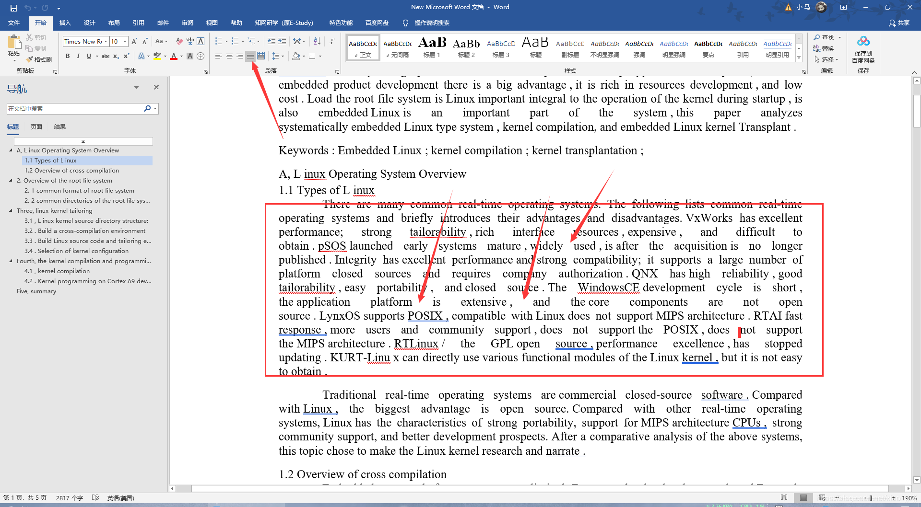This screenshot has width=921, height=507.
Task: Collapse 'Three, linux kernel tailoring' tree node
Action: pyautogui.click(x=11, y=211)
